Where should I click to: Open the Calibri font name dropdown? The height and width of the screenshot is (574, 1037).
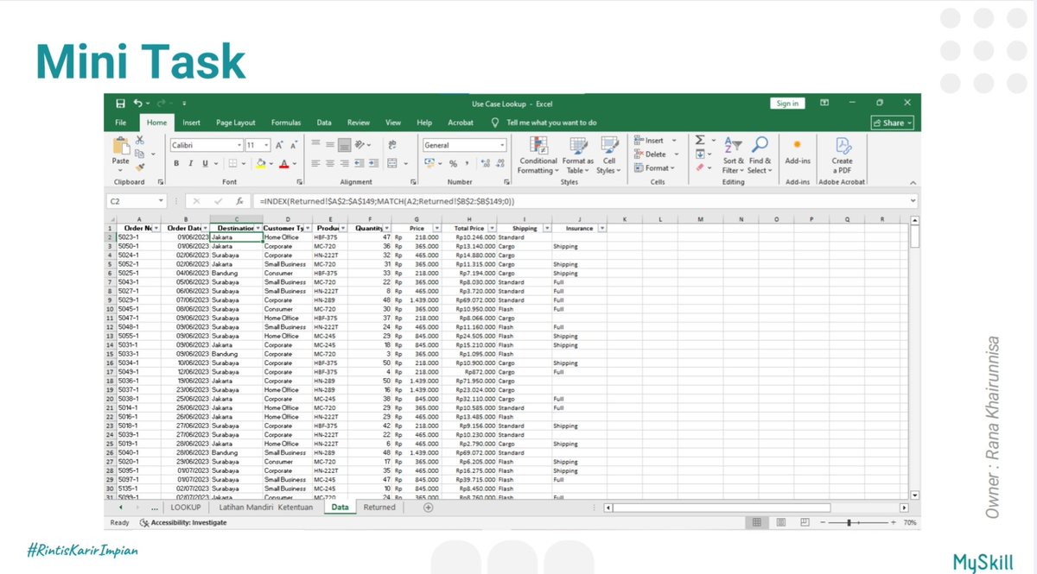(x=239, y=146)
